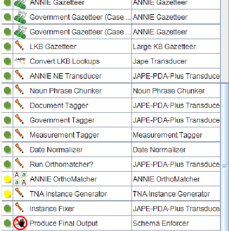
Task: Click the JAPE icon beside Convert LKB Lookups
Action: pos(20,61)
